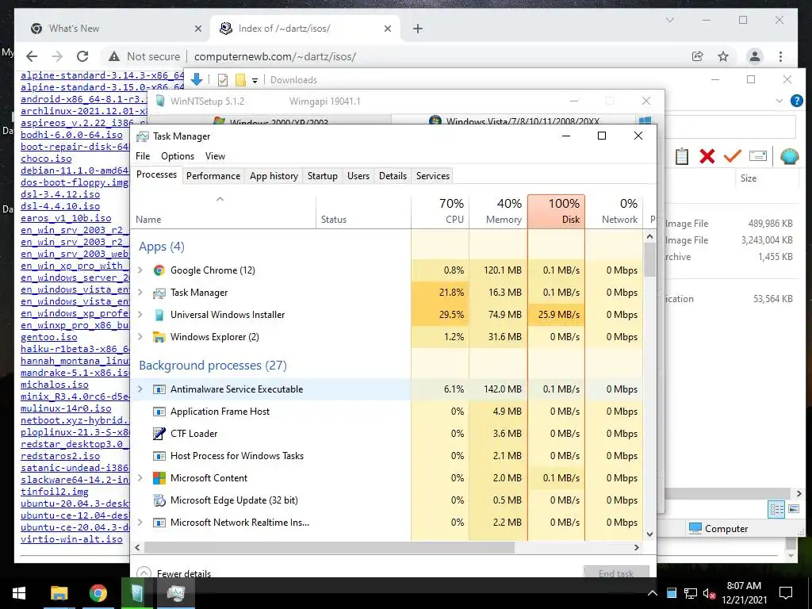
Task: Open the Downloads quick access toolbar dropdown
Action: 255,80
